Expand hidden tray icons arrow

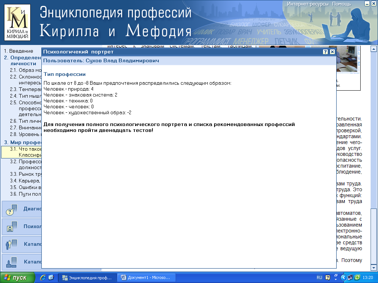pyautogui.click(x=344, y=278)
